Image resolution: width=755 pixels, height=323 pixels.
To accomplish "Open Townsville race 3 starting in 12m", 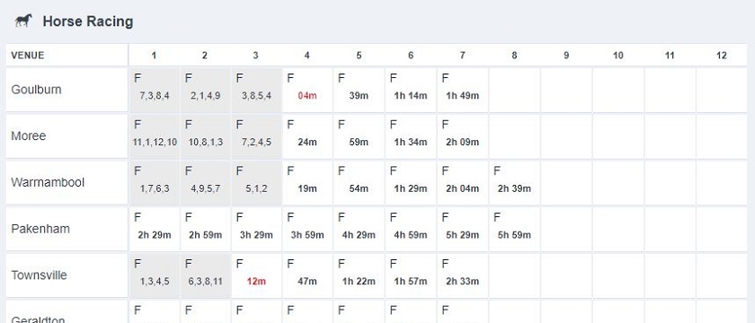I will click(x=255, y=276).
